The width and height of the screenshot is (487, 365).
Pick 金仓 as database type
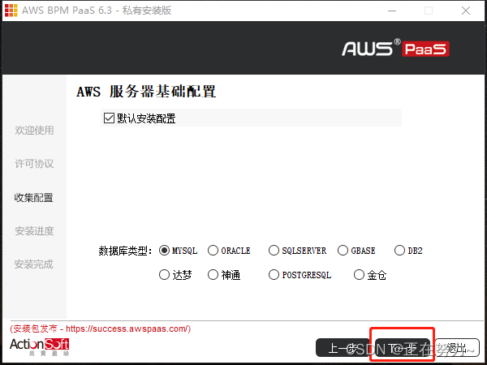click(x=359, y=275)
